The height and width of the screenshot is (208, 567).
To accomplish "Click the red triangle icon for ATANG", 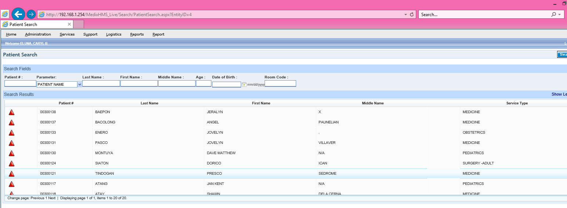I will coord(11,184).
